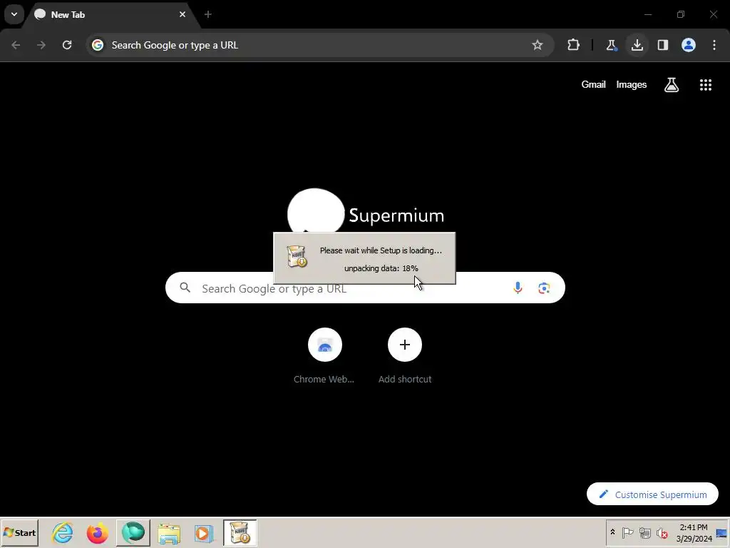Screen dimensions: 730x548
Task: Open a new tab with plus button
Action: pyautogui.click(x=208, y=14)
